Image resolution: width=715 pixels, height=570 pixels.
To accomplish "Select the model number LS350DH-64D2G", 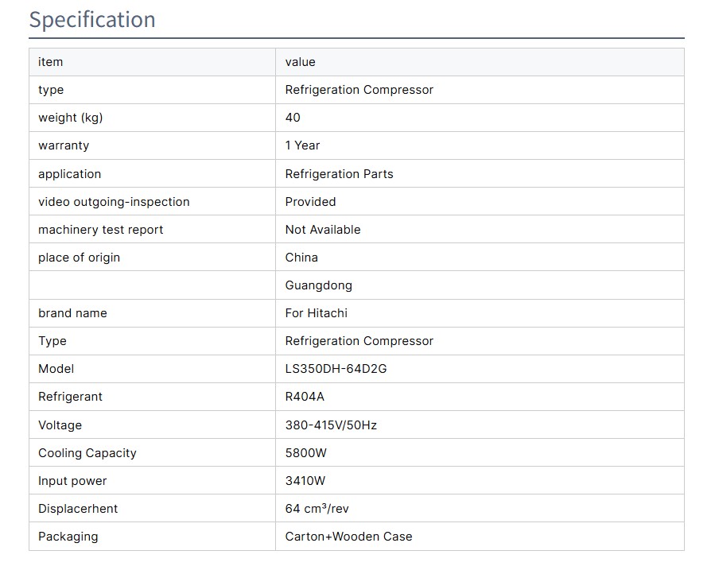I will pyautogui.click(x=336, y=369).
